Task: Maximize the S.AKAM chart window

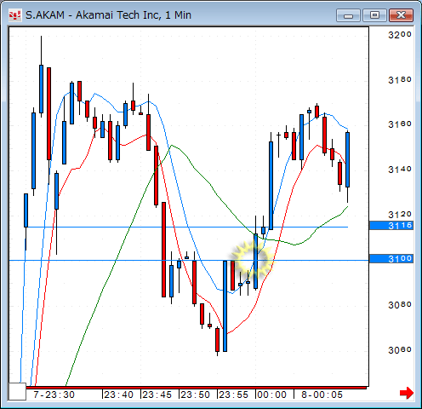Action: tap(374, 15)
